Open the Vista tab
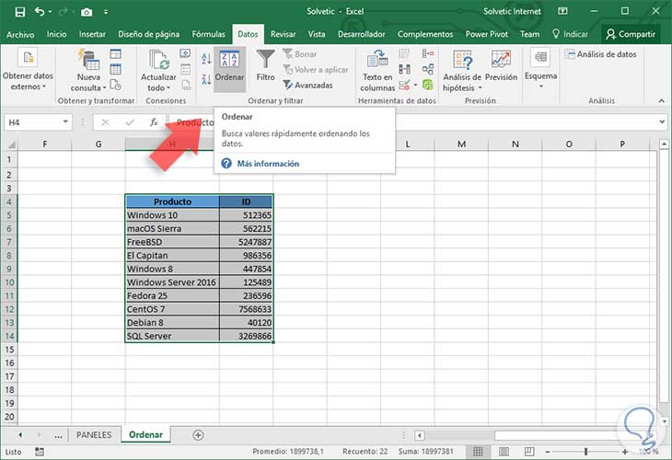The width and height of the screenshot is (672, 460). 317,34
